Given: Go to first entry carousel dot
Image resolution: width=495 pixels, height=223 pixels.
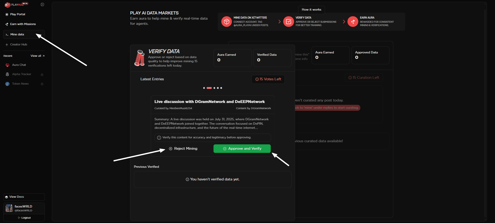Looking at the screenshot, I should click(204, 88).
